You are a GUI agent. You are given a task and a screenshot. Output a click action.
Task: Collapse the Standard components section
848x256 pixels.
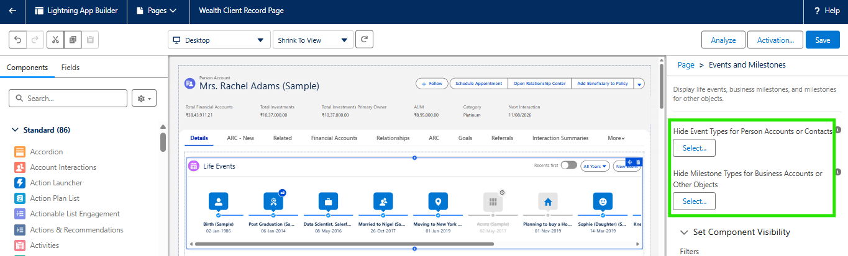(x=15, y=130)
